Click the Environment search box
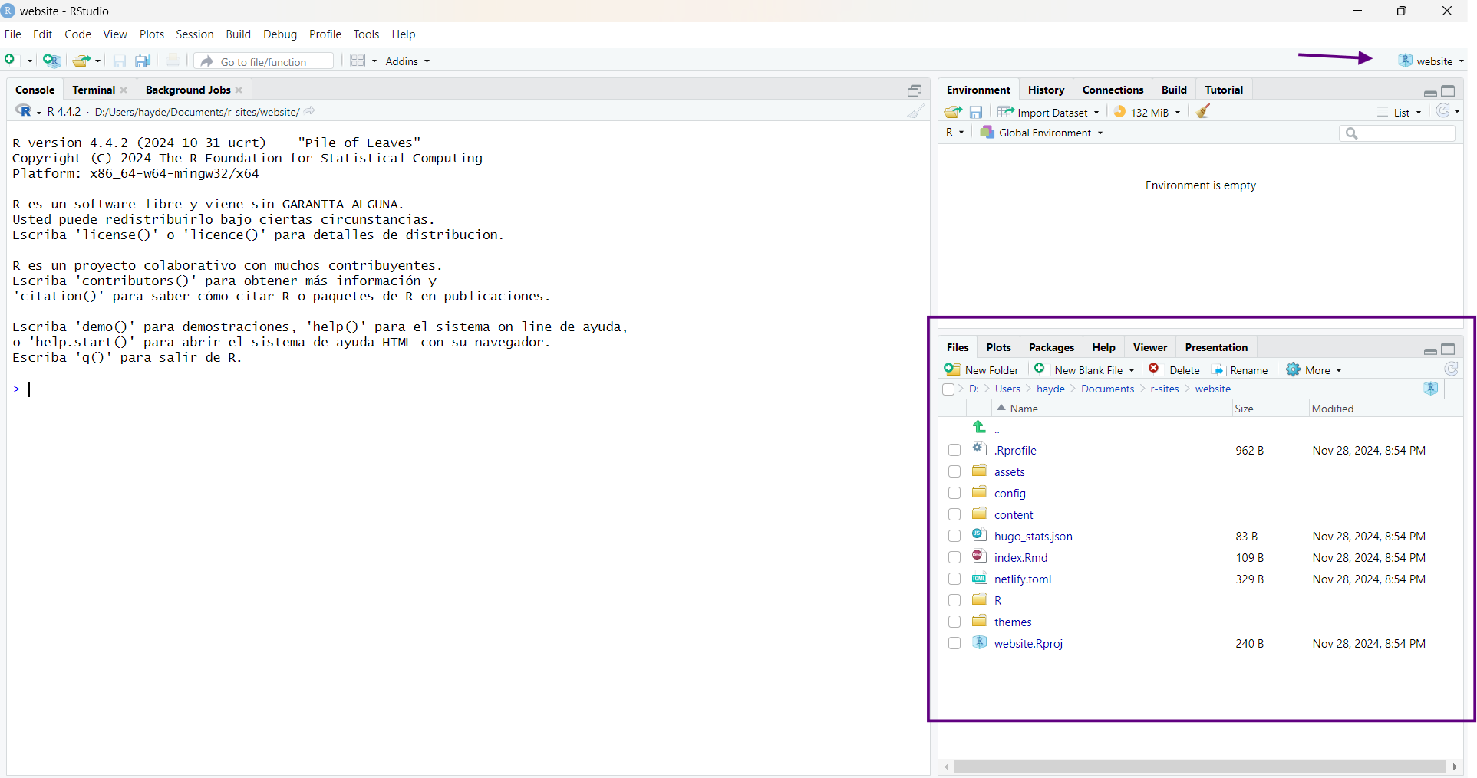This screenshot has width=1477, height=778. click(1397, 133)
